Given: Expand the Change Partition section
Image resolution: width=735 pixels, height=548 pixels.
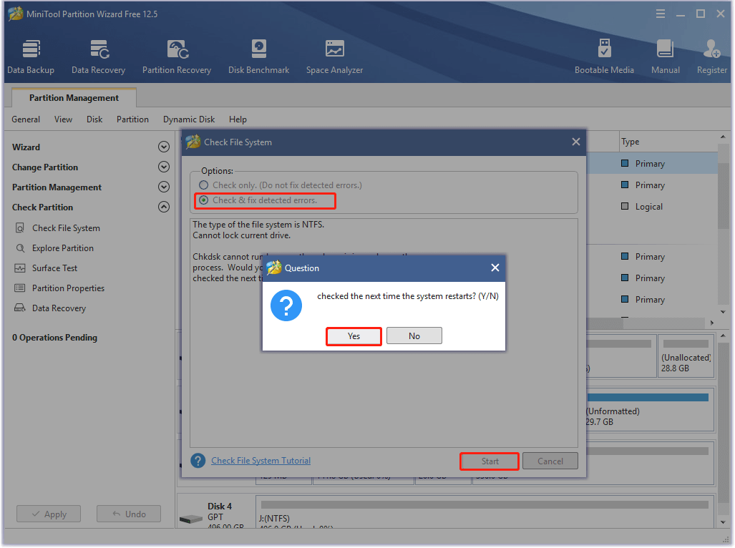Looking at the screenshot, I should point(164,167).
